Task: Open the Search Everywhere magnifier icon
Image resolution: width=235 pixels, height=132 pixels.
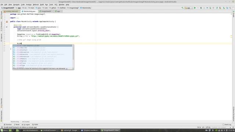Action: tap(230, 8)
